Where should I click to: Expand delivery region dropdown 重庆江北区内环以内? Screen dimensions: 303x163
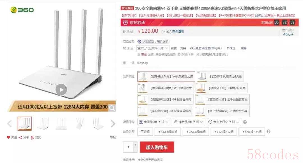[x=153, y=48]
